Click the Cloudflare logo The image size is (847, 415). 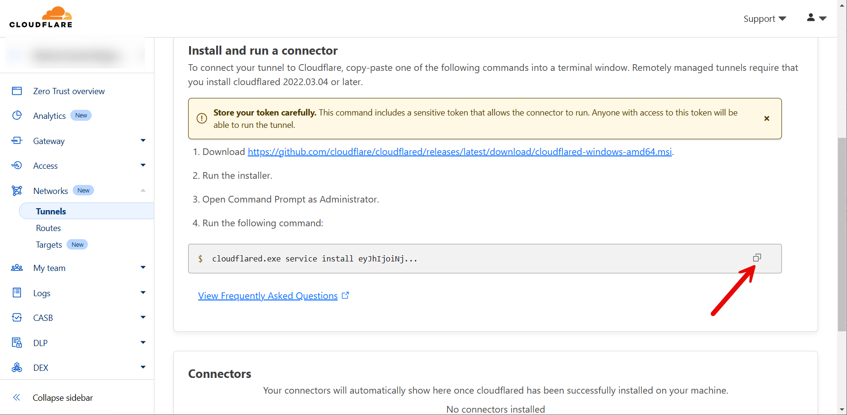(x=41, y=18)
